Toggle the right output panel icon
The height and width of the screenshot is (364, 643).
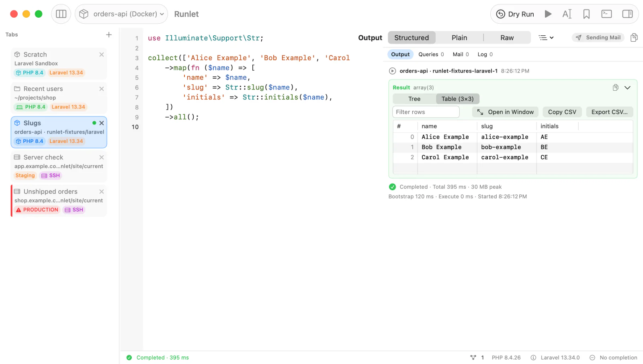pos(627,14)
